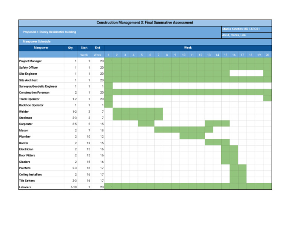Select Steelman quantity '2-3'
Screen dimensions: 290x225
[74, 118]
